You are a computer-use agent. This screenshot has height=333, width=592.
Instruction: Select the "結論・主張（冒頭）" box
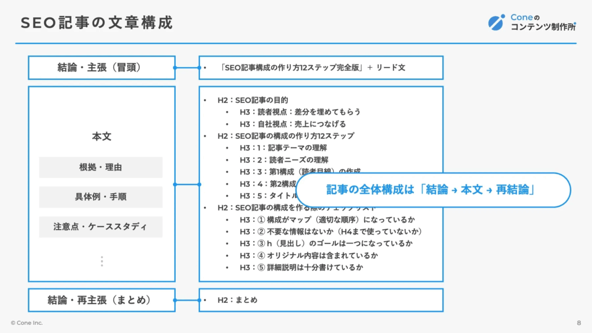click(102, 68)
